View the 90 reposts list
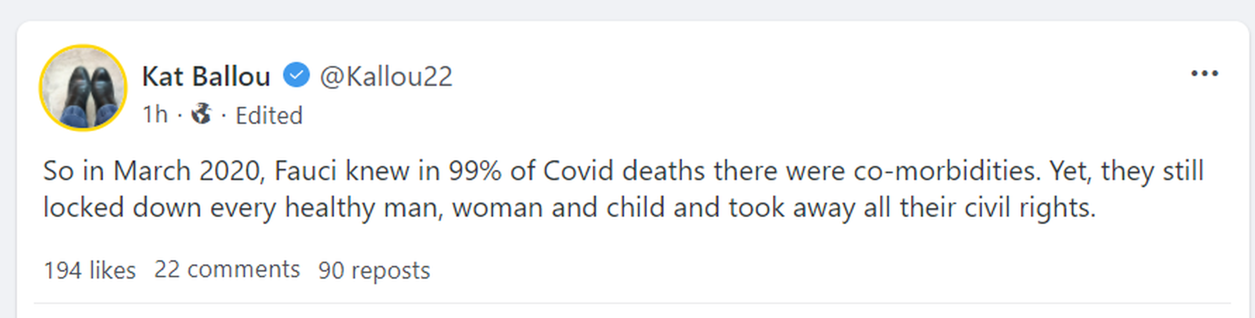The width and height of the screenshot is (1255, 318). tap(374, 270)
